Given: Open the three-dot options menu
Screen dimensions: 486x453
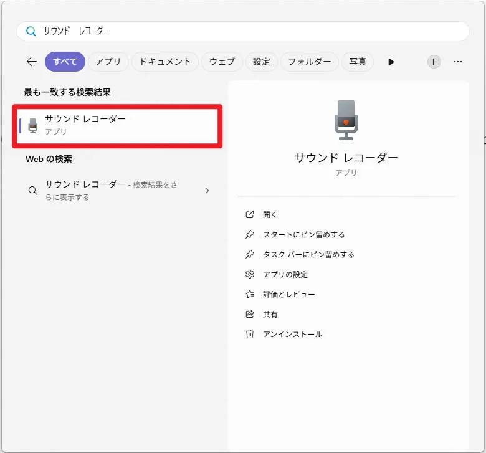Looking at the screenshot, I should 458,62.
